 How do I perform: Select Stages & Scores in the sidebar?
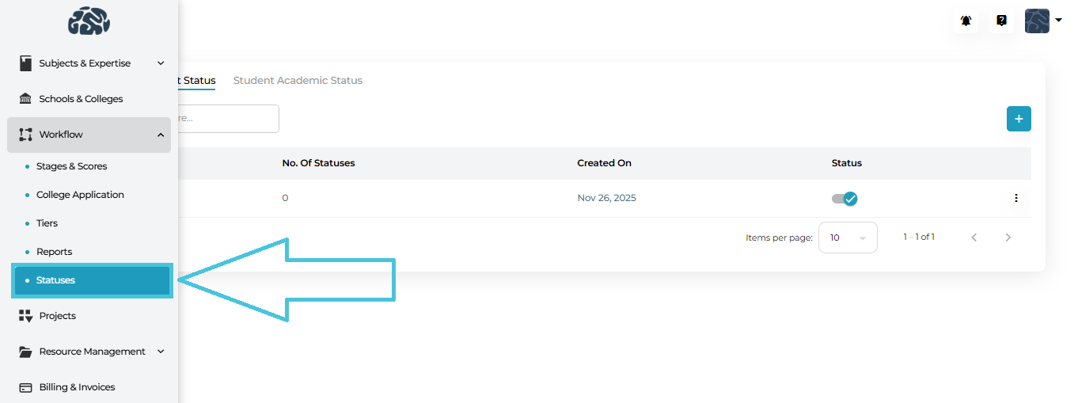pyautogui.click(x=71, y=166)
